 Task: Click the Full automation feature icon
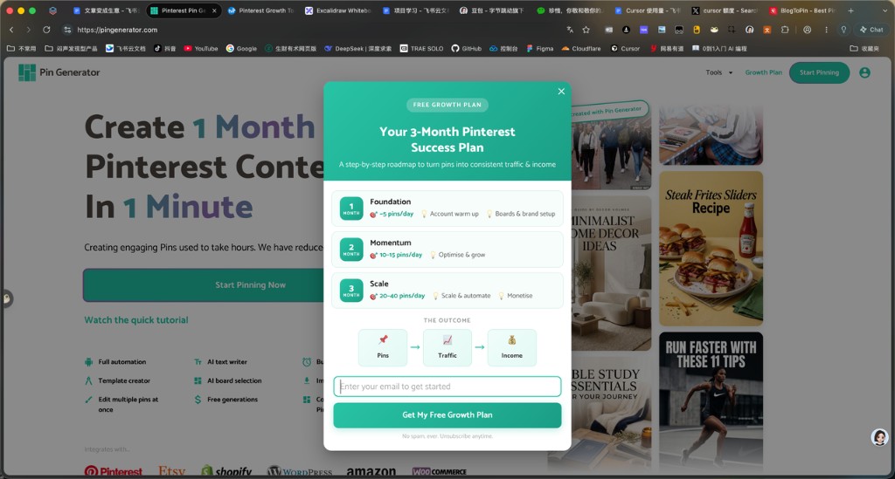88,362
